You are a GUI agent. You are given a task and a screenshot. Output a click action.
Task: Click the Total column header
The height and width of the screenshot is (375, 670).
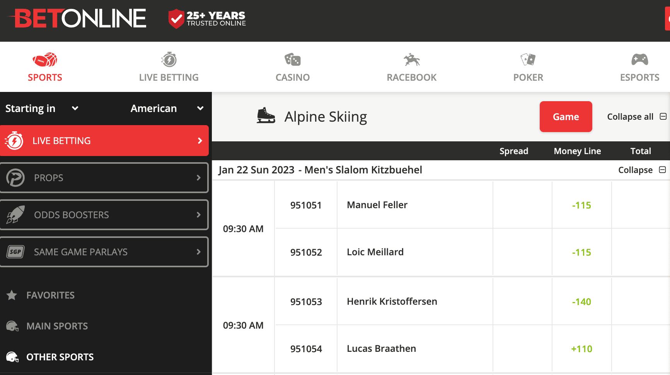click(x=641, y=151)
